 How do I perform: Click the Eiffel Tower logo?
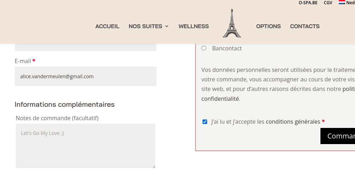click(232, 23)
